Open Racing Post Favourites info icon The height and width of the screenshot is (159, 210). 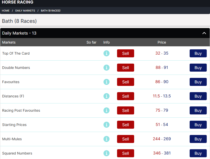[106, 110]
